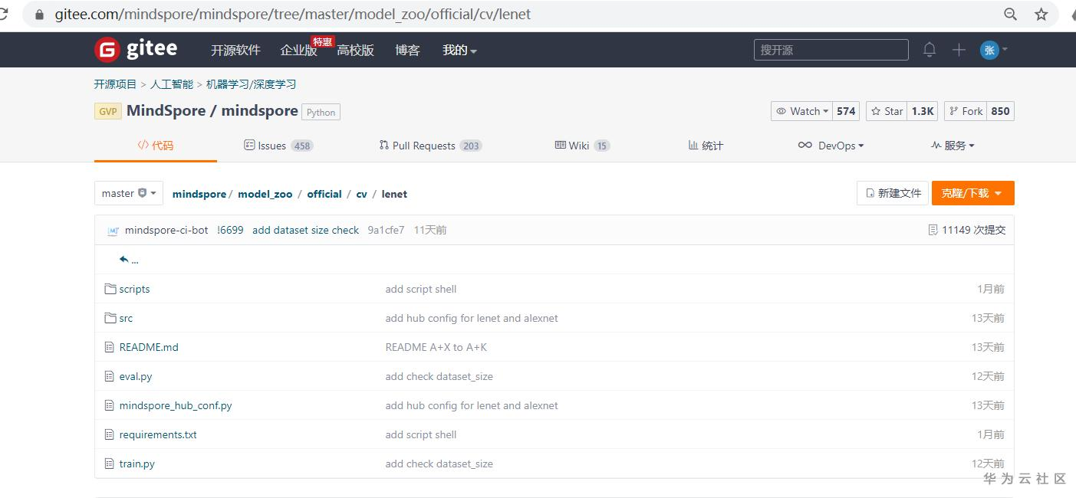Click the mindspore-ci-bot avatar icon
This screenshot has height=498, width=1076.
[x=113, y=230]
